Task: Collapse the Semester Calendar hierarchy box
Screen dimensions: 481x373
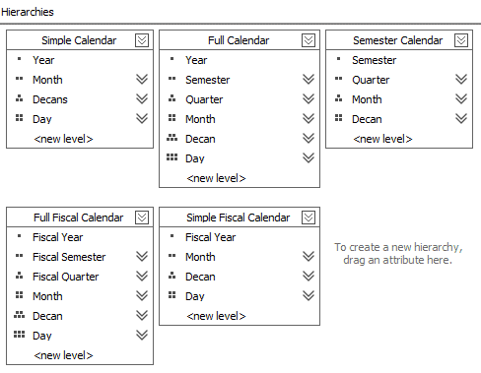Action: point(461,40)
